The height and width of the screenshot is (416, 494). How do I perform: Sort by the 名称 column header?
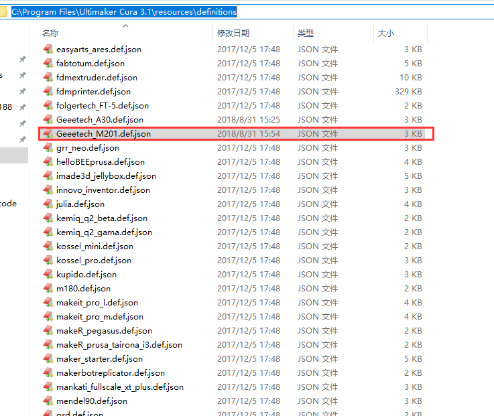click(x=50, y=33)
